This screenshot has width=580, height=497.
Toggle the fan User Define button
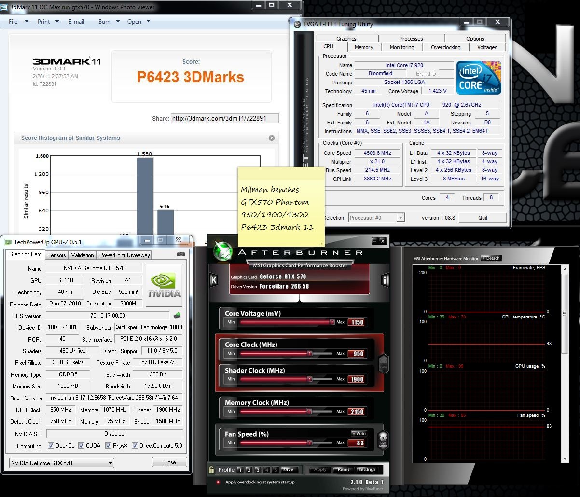point(383,439)
